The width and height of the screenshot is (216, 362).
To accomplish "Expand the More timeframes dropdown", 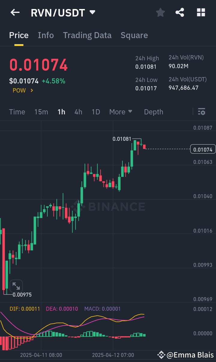I will (121, 112).
